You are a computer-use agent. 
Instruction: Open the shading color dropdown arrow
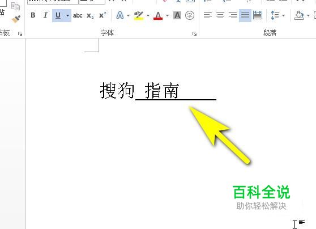click(x=308, y=15)
